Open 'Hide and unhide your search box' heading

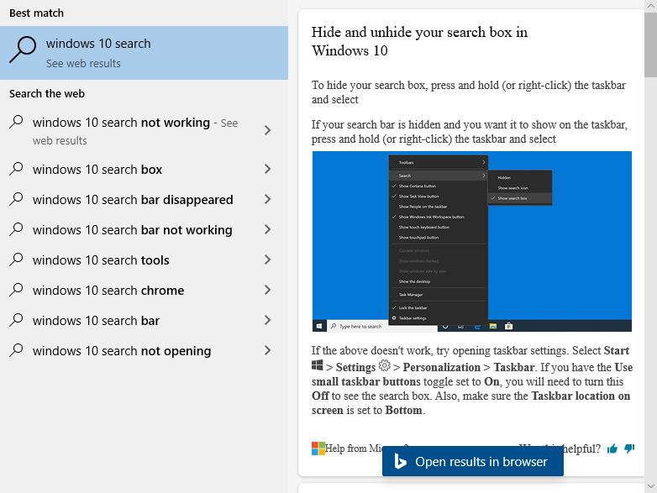pyautogui.click(x=419, y=41)
